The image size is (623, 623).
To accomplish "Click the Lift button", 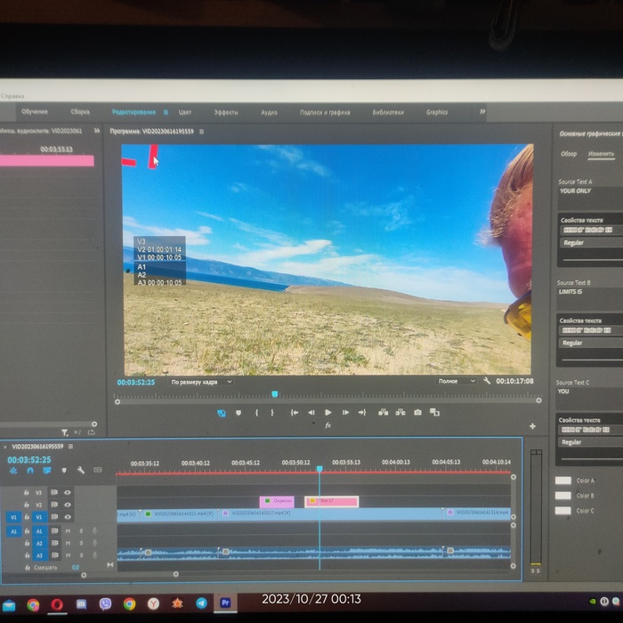I will [383, 412].
